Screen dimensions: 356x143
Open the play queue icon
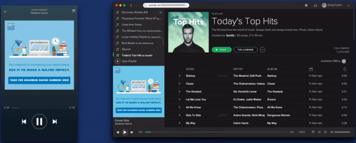click(x=313, y=132)
